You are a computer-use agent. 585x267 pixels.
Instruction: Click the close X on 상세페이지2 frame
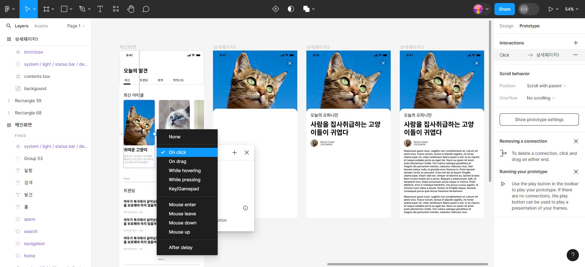[x=383, y=63]
